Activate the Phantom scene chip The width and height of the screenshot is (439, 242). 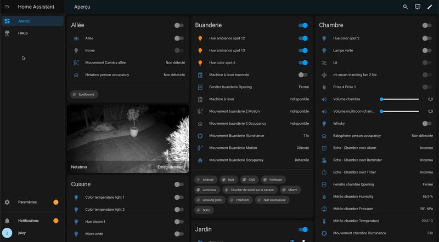(240, 200)
